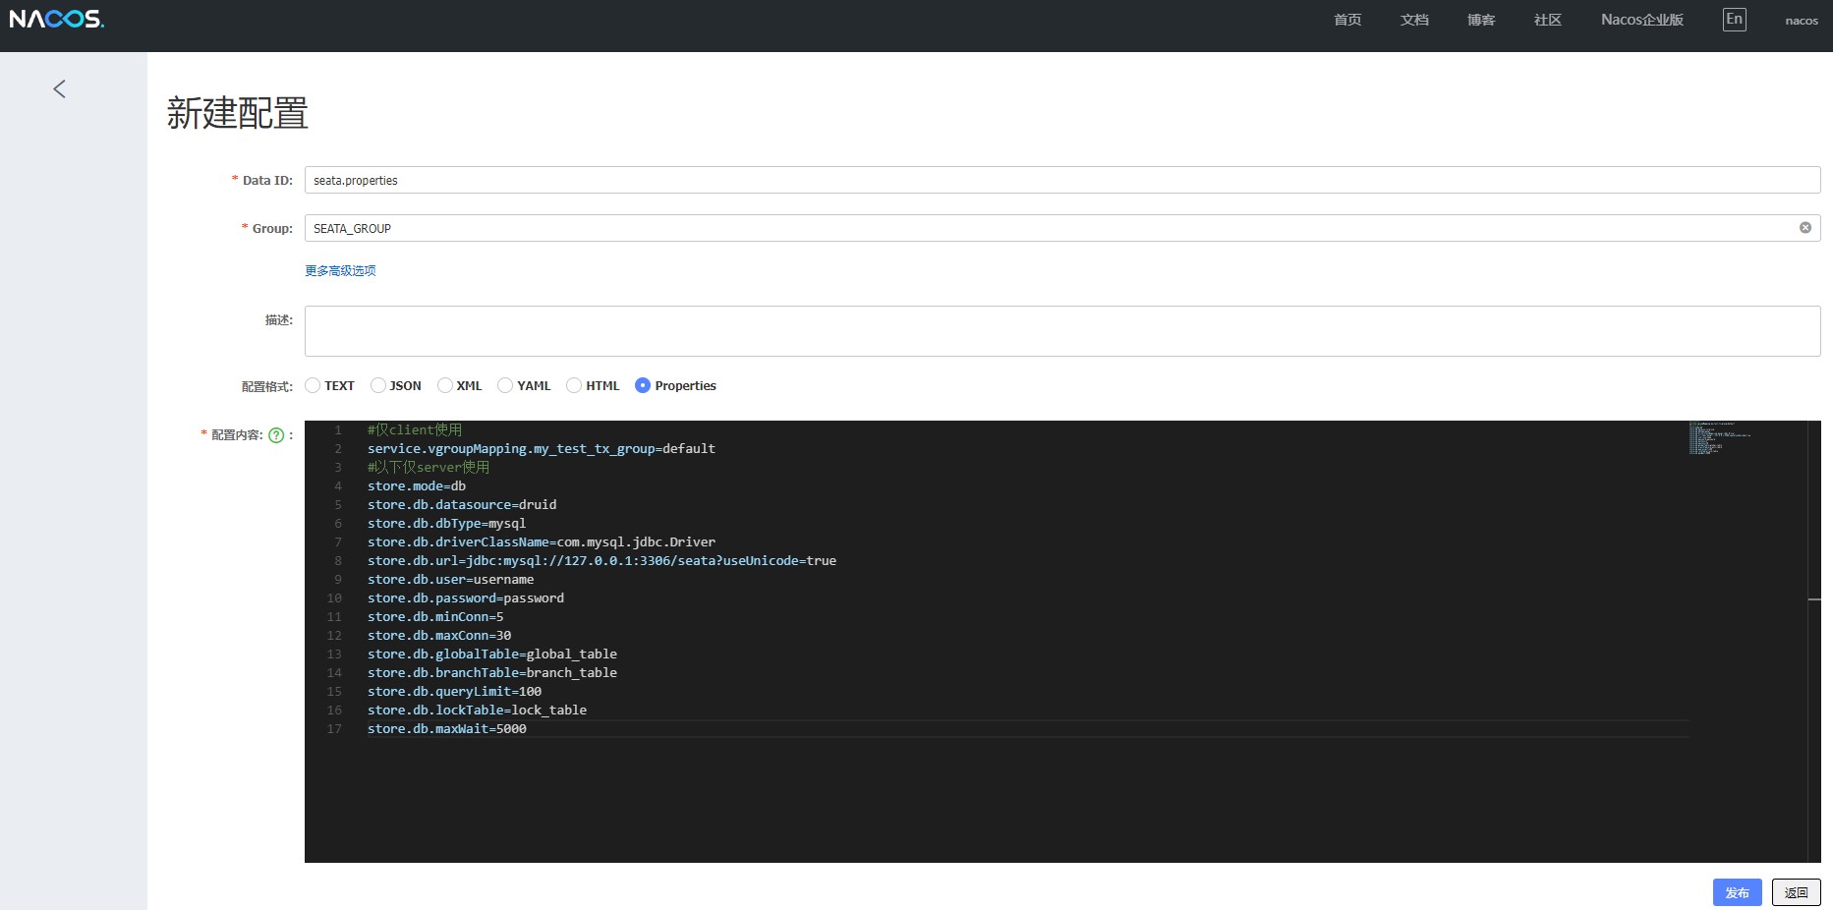This screenshot has height=910, width=1833.
Task: Clear the Group field with the X icon
Action: point(1804,228)
